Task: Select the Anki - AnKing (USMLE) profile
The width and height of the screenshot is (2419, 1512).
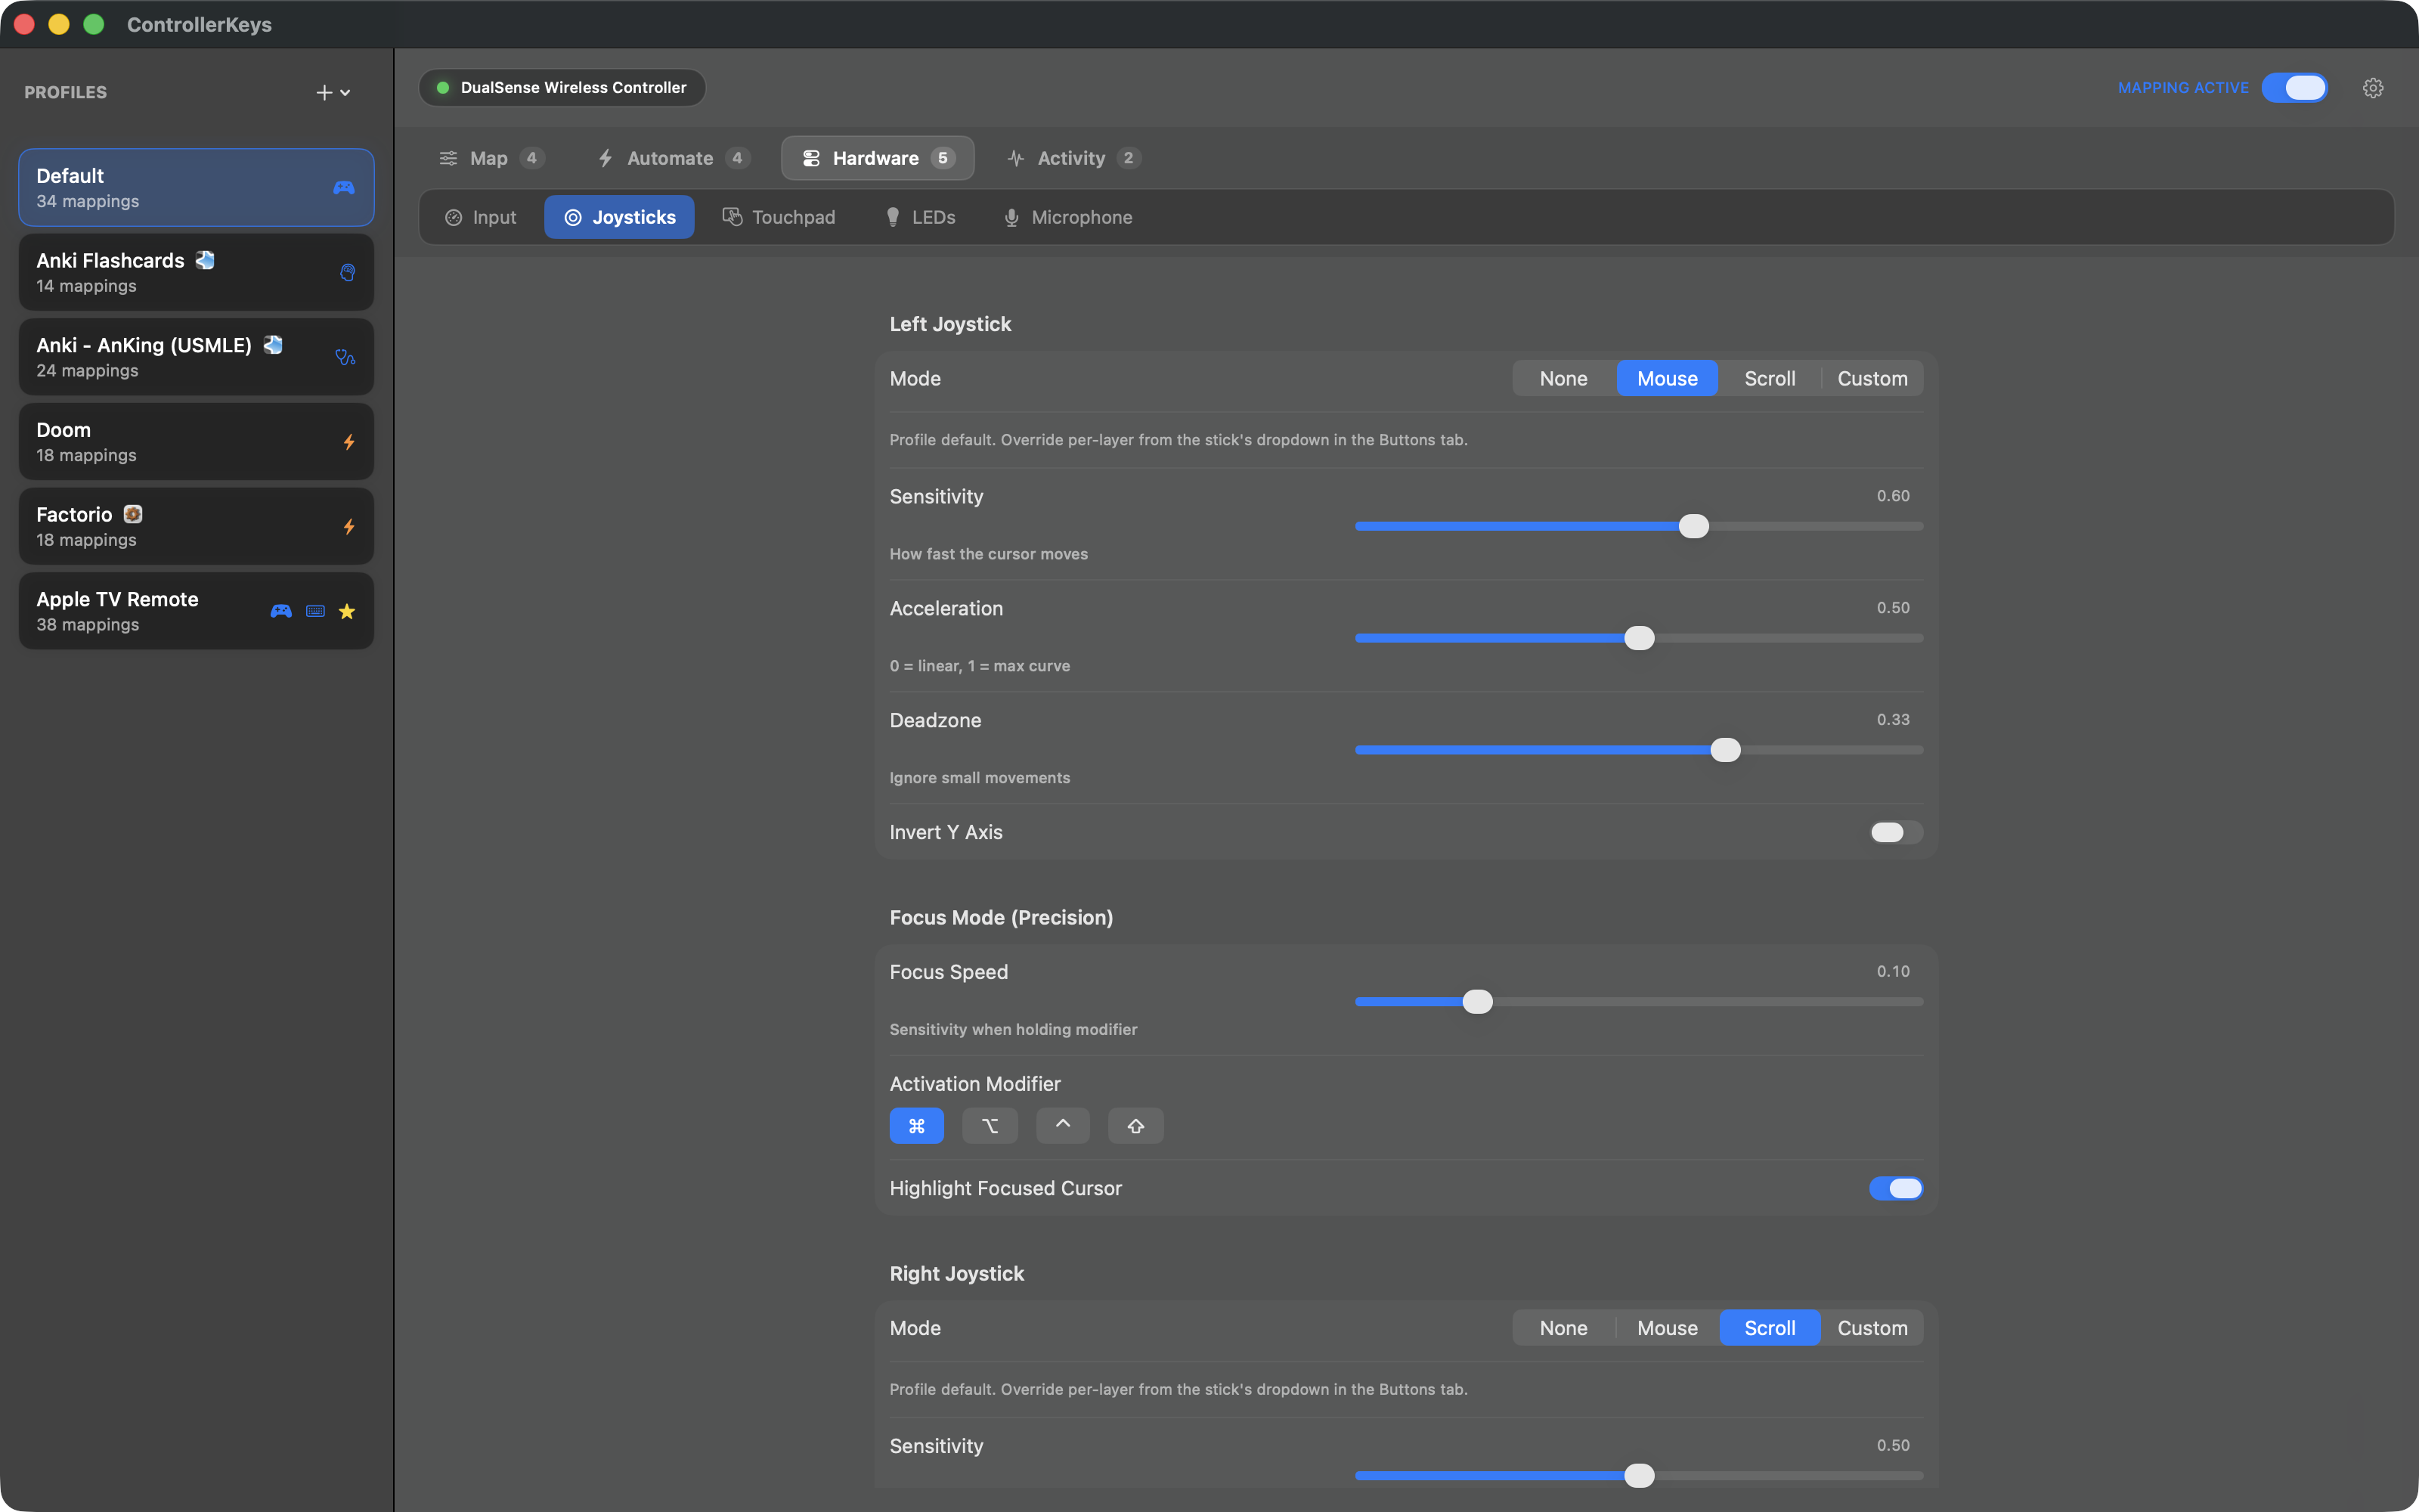Action: tap(196, 357)
